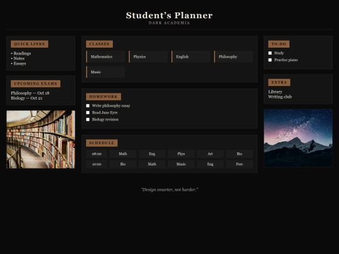Select the Music schedule cell

coord(181,164)
